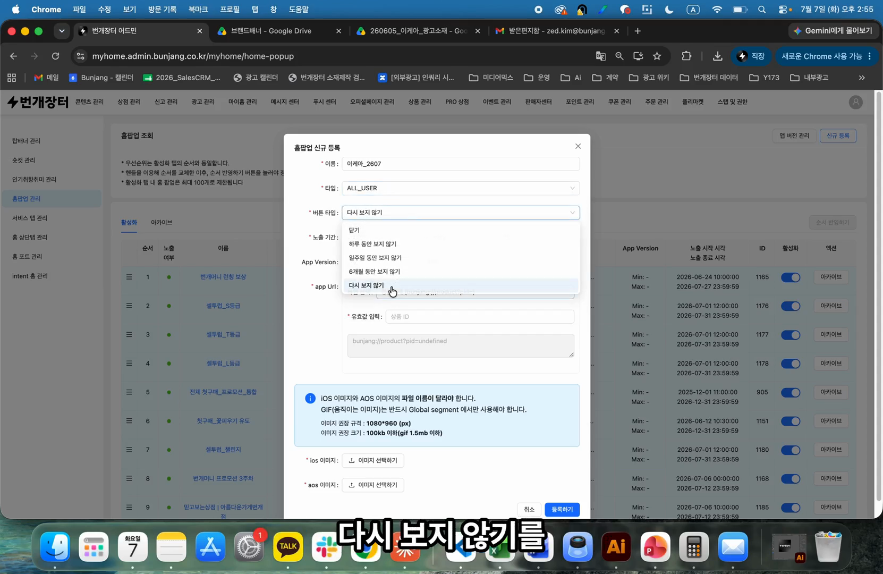The image size is (883, 574).
Task: Open System Settings from the dock
Action: click(x=249, y=547)
